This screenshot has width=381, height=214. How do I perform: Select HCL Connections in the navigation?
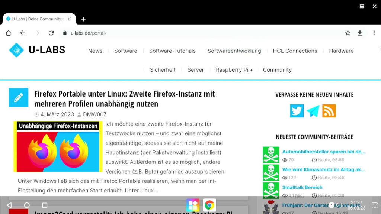[x=295, y=51]
